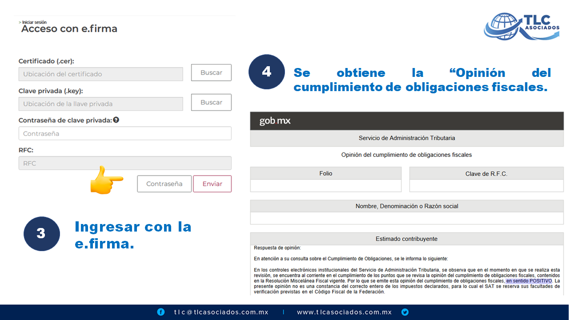Click Buscar for the certificate file
This screenshot has height=320, width=569.
tap(211, 72)
